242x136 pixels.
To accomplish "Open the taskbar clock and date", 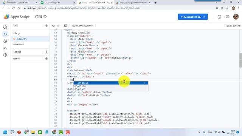I will click(231, 132).
